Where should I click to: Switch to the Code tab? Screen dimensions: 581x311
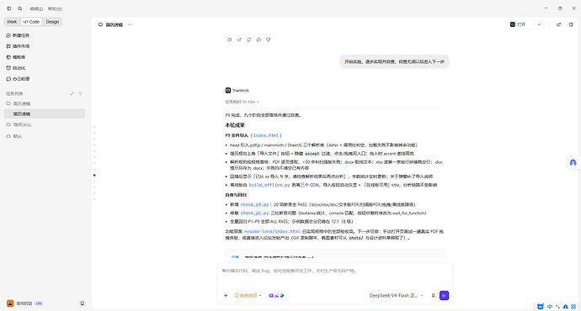coord(31,22)
